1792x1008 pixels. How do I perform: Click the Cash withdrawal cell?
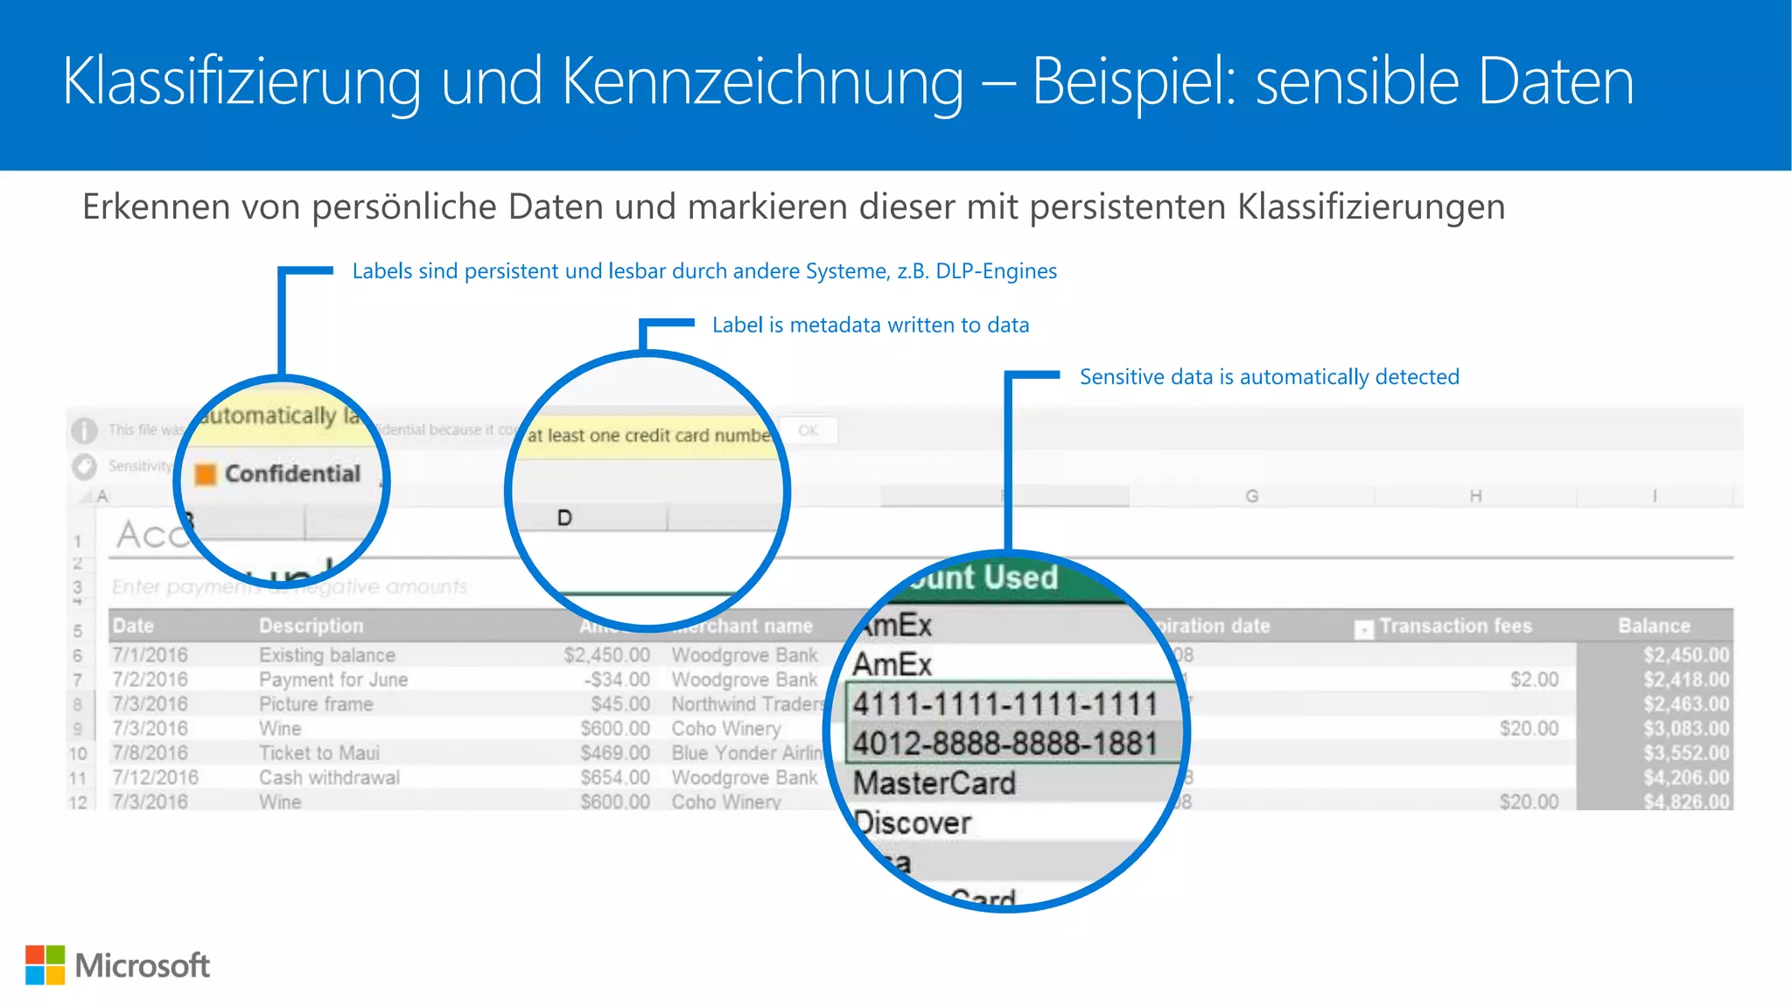tap(329, 777)
